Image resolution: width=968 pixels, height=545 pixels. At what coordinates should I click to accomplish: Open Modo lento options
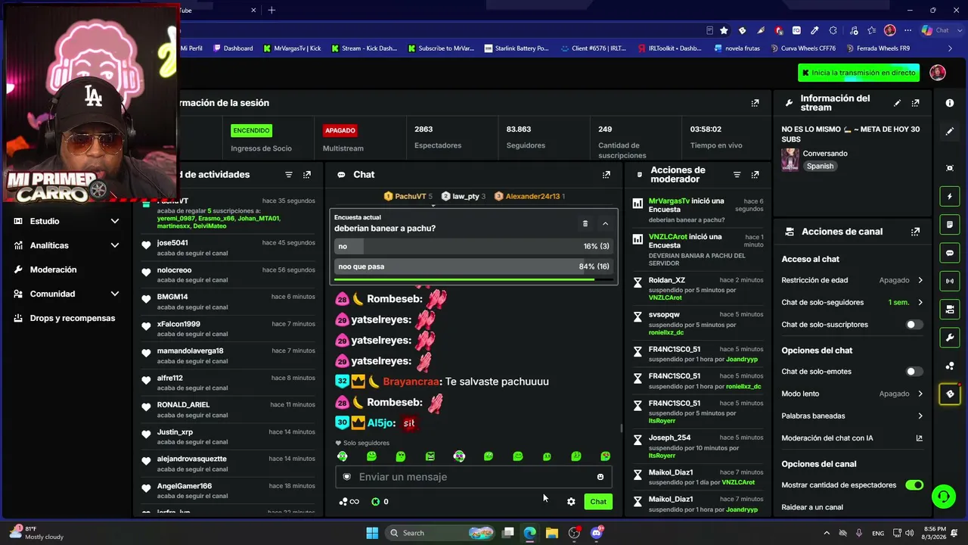[852, 394]
